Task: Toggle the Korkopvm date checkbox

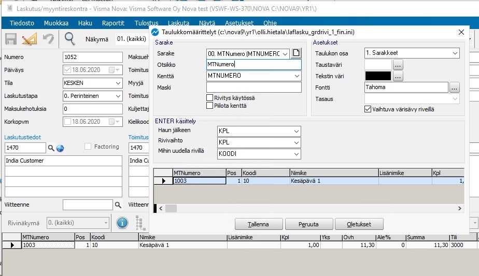Action: 67,122
